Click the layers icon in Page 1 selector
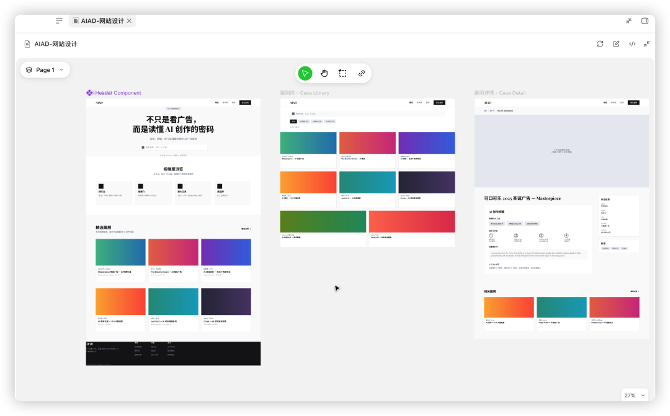Viewport: 670px width, 416px height. 29,69
